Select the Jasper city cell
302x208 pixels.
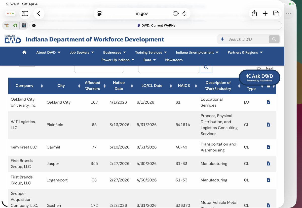point(53,163)
